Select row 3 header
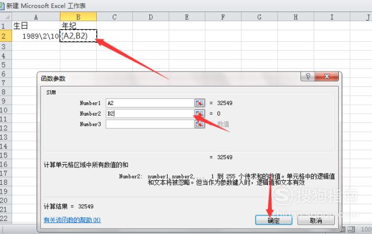Screen dimensions: 372x234 click(x=6, y=46)
